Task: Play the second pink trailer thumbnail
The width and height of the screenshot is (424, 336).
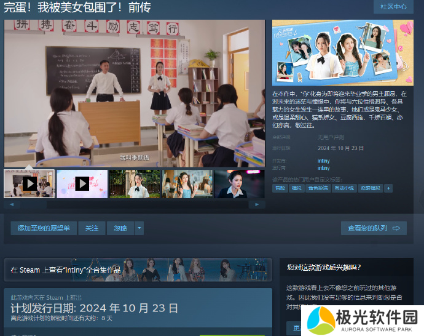Action: tap(82, 183)
